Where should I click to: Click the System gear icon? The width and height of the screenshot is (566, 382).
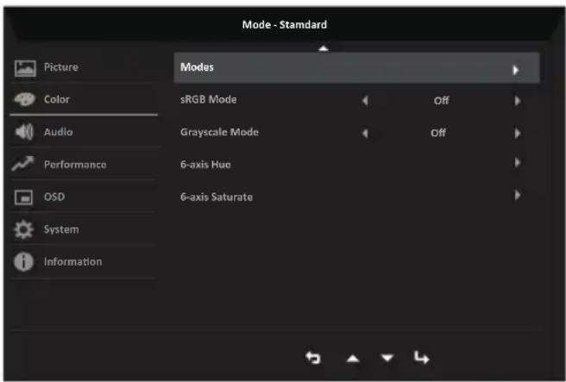23,229
